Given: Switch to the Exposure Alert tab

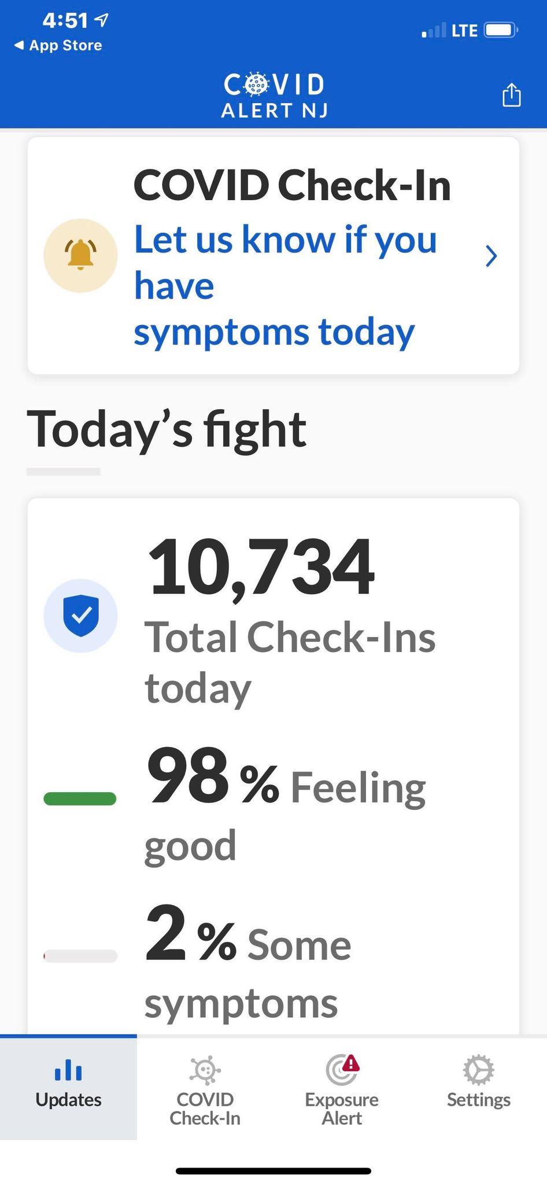Looking at the screenshot, I should point(342,1088).
